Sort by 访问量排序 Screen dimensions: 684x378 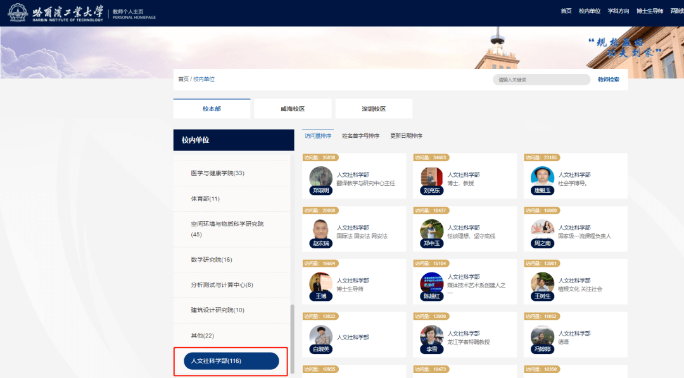pos(318,135)
